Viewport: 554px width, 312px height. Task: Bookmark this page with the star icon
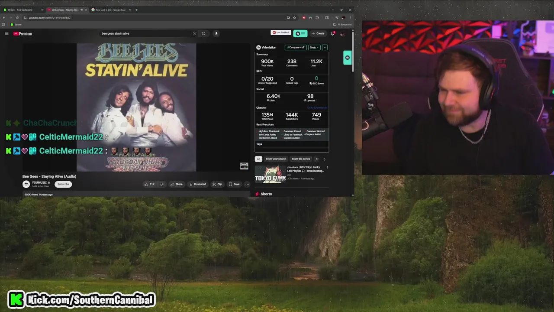[294, 18]
